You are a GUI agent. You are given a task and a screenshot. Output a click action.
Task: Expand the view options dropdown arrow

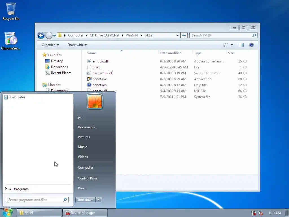point(232,45)
